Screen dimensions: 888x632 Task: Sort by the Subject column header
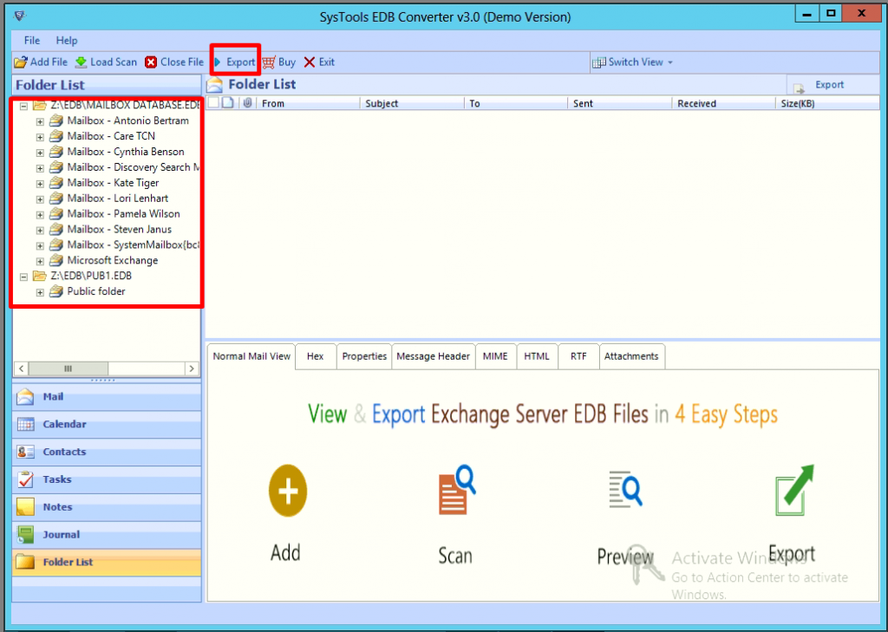[x=412, y=104]
